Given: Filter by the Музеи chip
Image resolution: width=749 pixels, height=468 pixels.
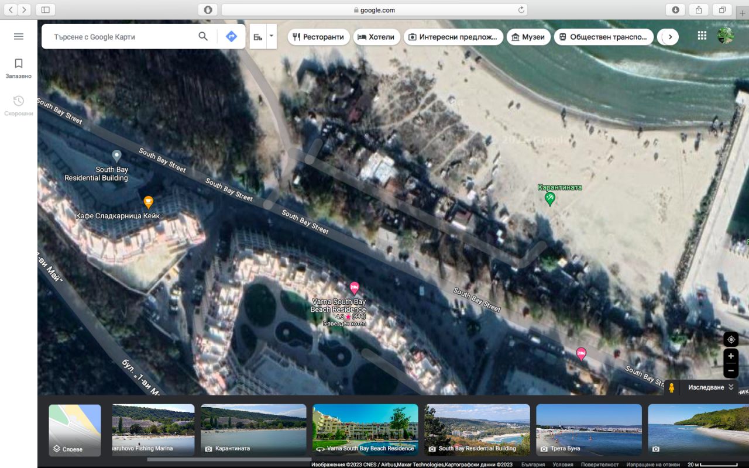Looking at the screenshot, I should (x=528, y=37).
